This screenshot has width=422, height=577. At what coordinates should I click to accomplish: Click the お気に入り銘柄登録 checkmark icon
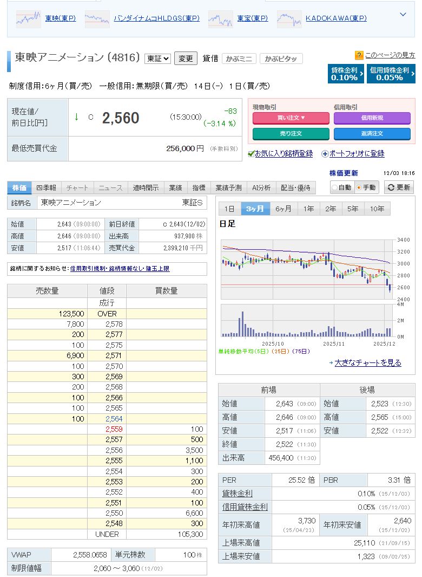click(x=251, y=154)
